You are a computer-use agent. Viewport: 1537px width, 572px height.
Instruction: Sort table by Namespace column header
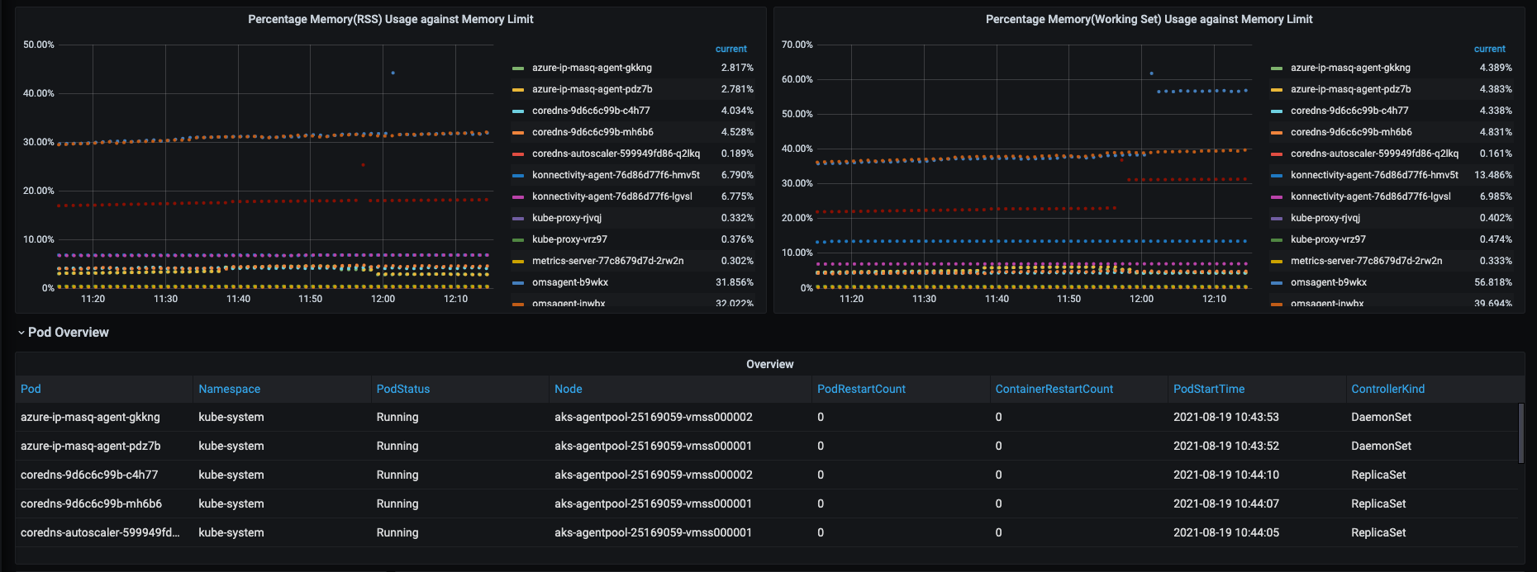click(229, 389)
